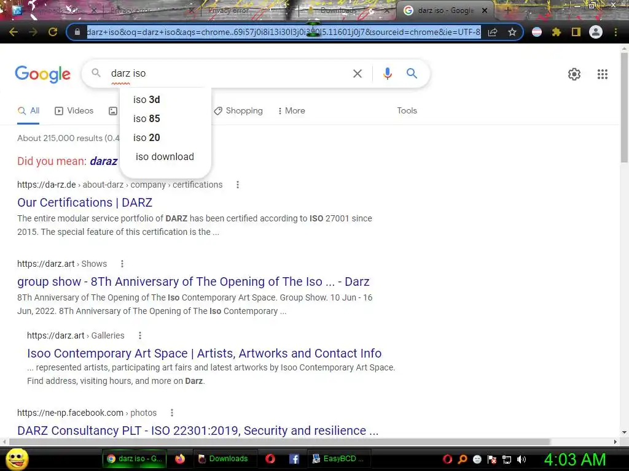Image resolution: width=629 pixels, height=471 pixels.
Task: Go back using the browser back arrow
Action: coord(14,32)
